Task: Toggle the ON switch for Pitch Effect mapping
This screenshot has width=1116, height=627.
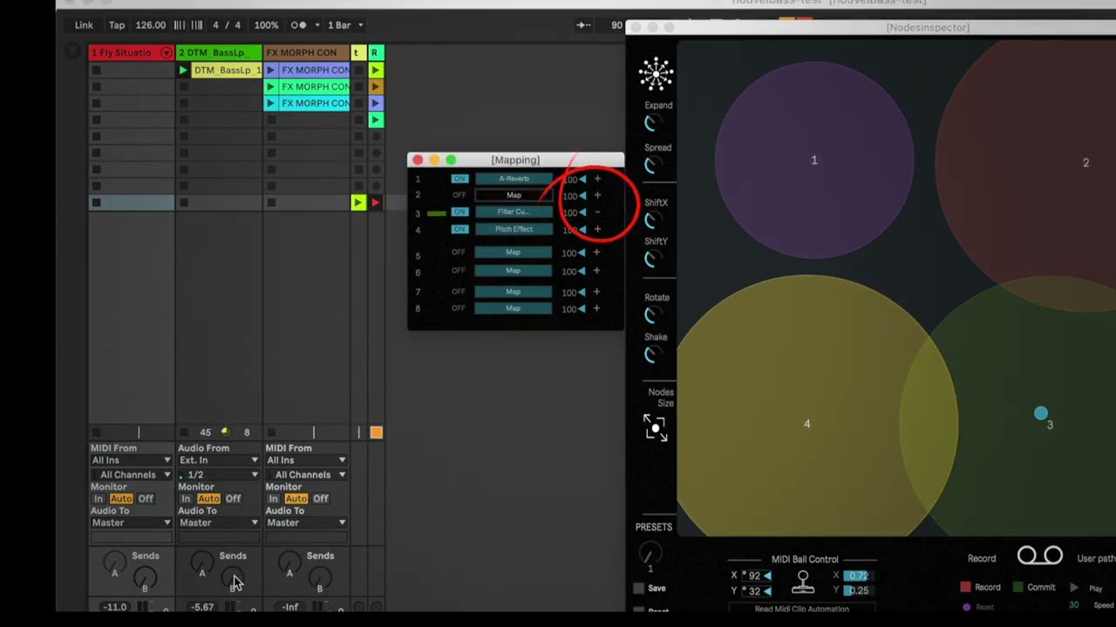Action: coord(459,229)
